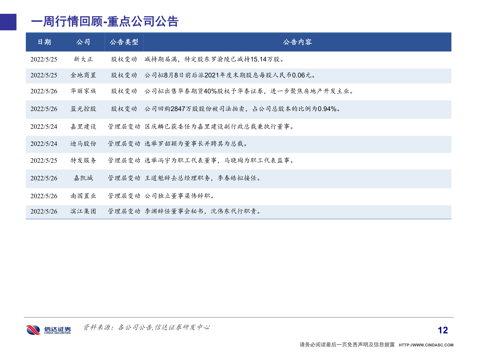Click the slide title 一周行情回顾-重点公司公告
This screenshot has width=477, height=357.
(105, 21)
